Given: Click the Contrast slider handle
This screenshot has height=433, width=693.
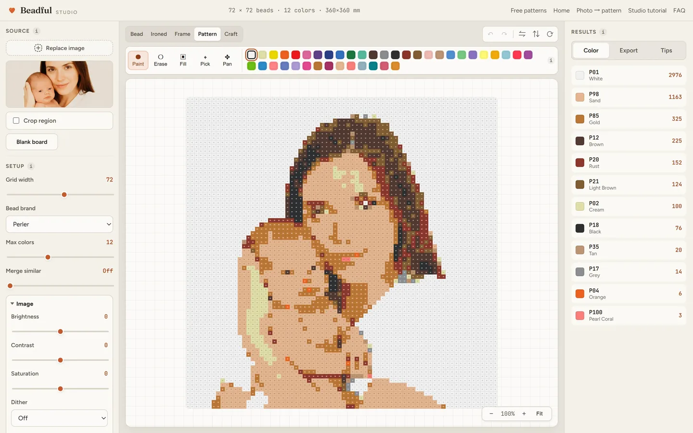Looking at the screenshot, I should [60, 360].
